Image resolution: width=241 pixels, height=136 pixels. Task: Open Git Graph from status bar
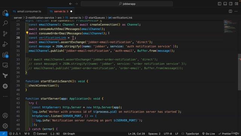point(69,134)
